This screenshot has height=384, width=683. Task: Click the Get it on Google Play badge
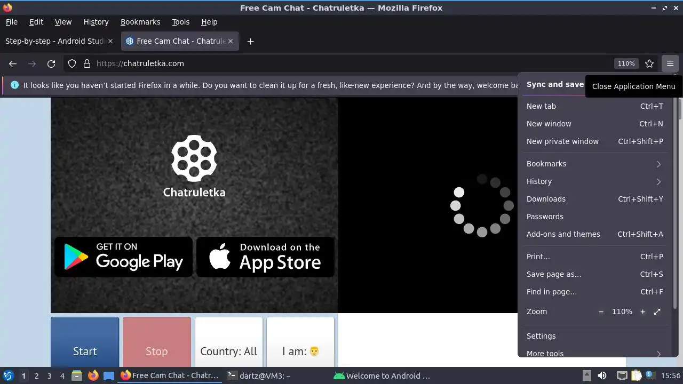[123, 257]
